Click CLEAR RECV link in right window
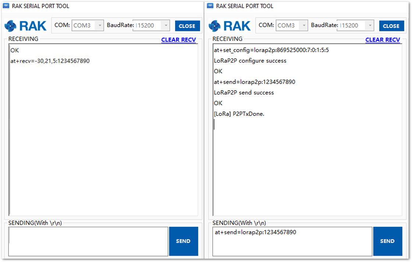Screen dimensions: 412x262 (383, 40)
